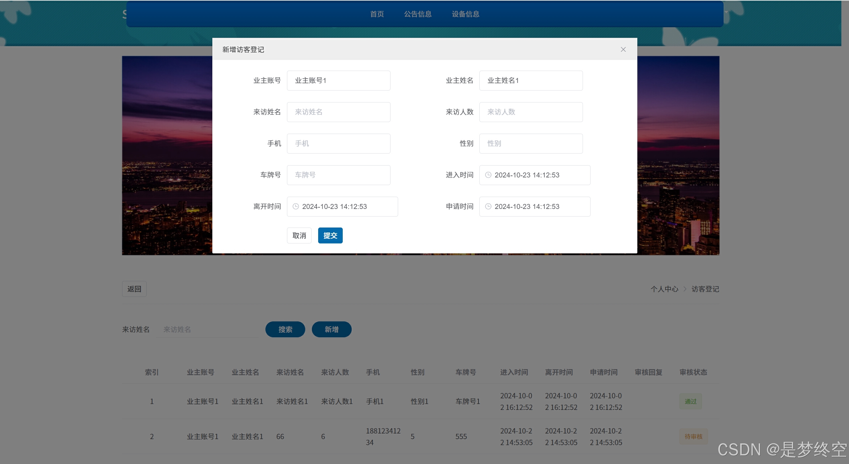Click the 个人中心 breadcrumb link
The width and height of the screenshot is (849, 464).
pos(664,289)
